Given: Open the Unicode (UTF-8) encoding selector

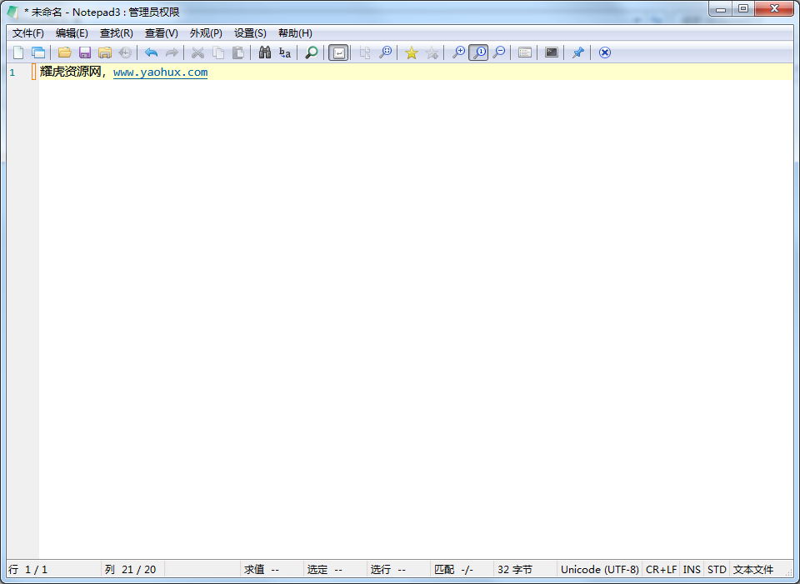Looking at the screenshot, I should click(599, 570).
